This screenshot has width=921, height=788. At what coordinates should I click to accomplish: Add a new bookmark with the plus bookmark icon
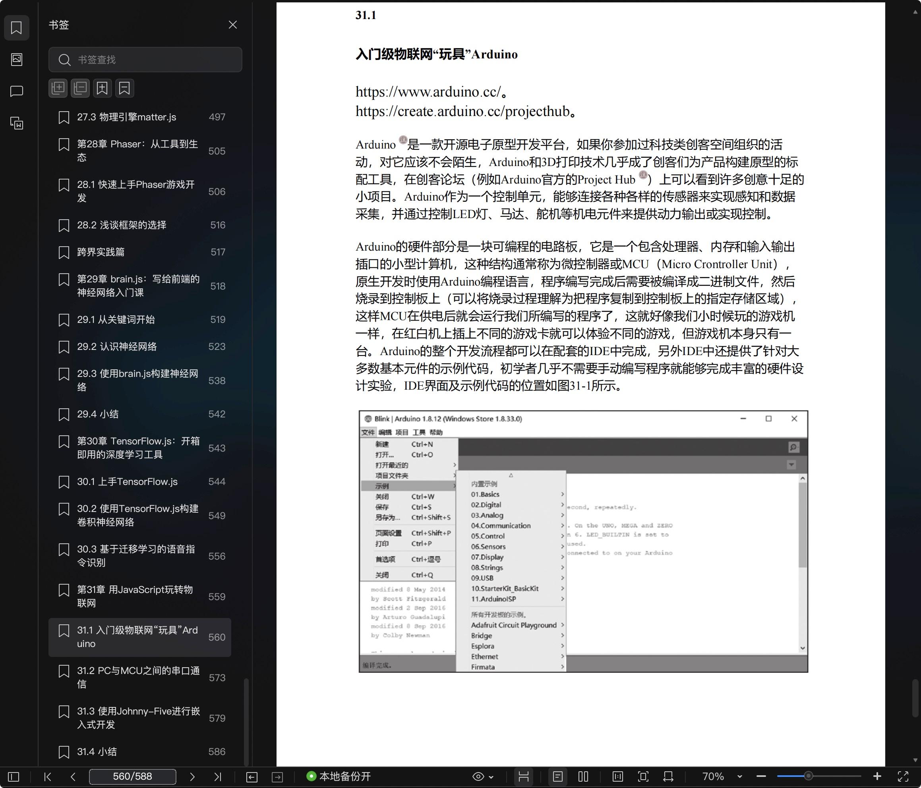pyautogui.click(x=102, y=88)
